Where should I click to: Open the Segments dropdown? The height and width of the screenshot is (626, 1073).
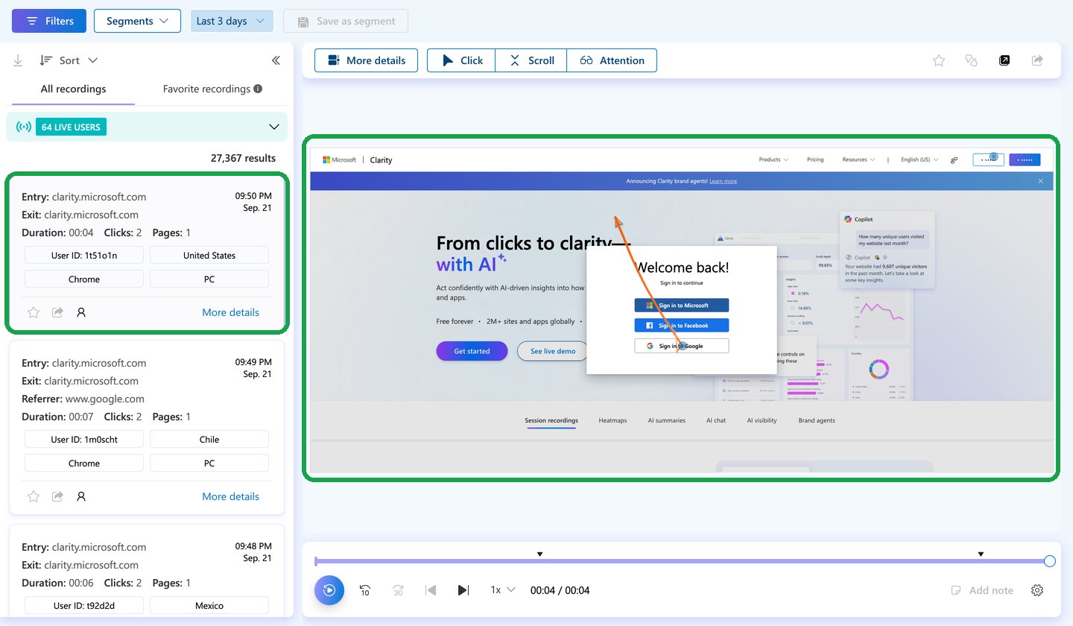point(137,21)
